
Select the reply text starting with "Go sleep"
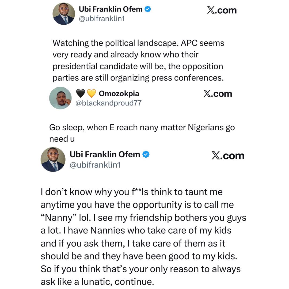[142, 133]
